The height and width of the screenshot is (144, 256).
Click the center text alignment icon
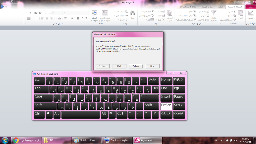(x=47, y=18)
